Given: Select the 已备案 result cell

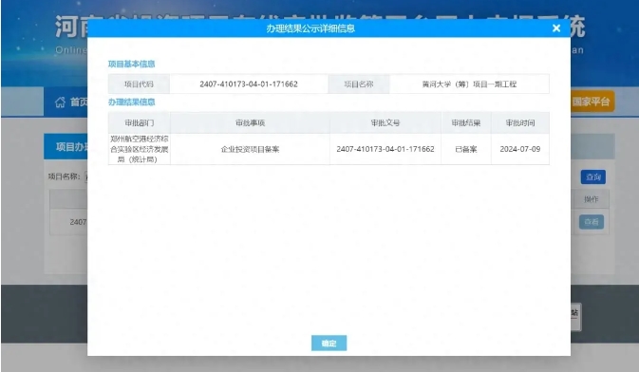Looking at the screenshot, I should [466, 149].
